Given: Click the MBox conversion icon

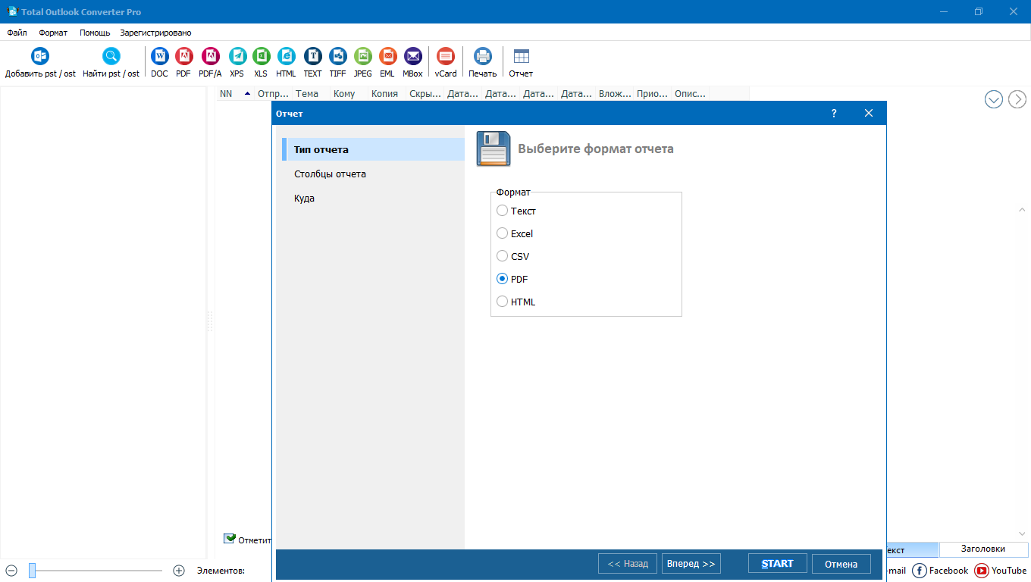Looking at the screenshot, I should tap(412, 56).
